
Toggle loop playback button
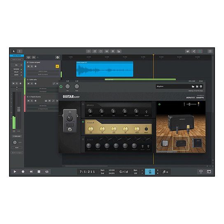pyautogui.click(x=47, y=172)
